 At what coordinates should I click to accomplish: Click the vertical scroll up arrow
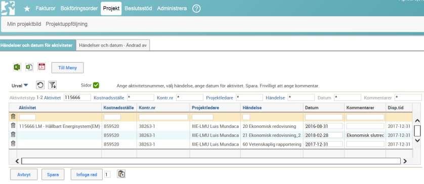click(x=417, y=121)
